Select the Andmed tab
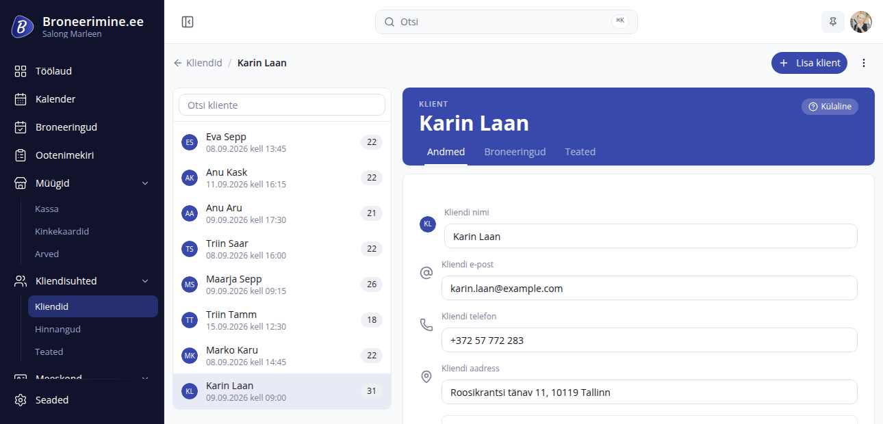The width and height of the screenshot is (883, 424). [446, 152]
